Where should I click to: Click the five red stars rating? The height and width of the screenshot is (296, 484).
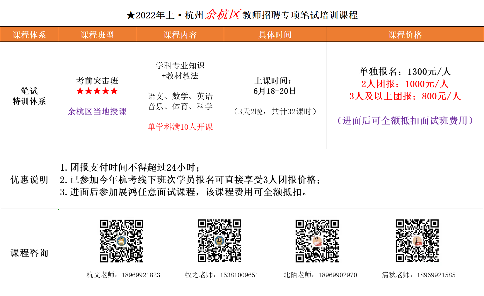(x=97, y=91)
